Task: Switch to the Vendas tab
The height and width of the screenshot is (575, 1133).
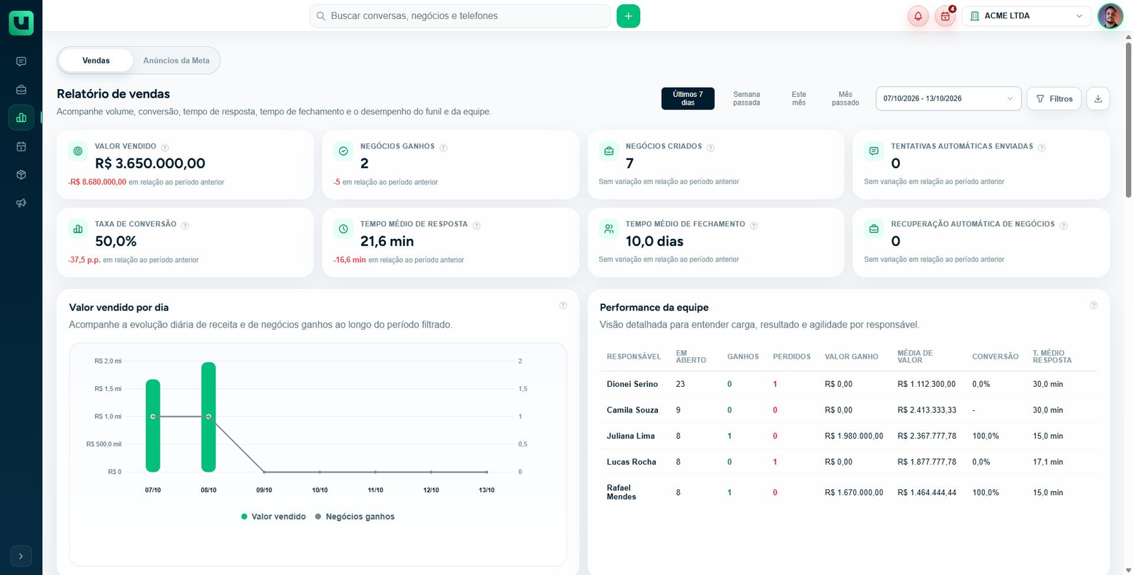Action: [96, 61]
